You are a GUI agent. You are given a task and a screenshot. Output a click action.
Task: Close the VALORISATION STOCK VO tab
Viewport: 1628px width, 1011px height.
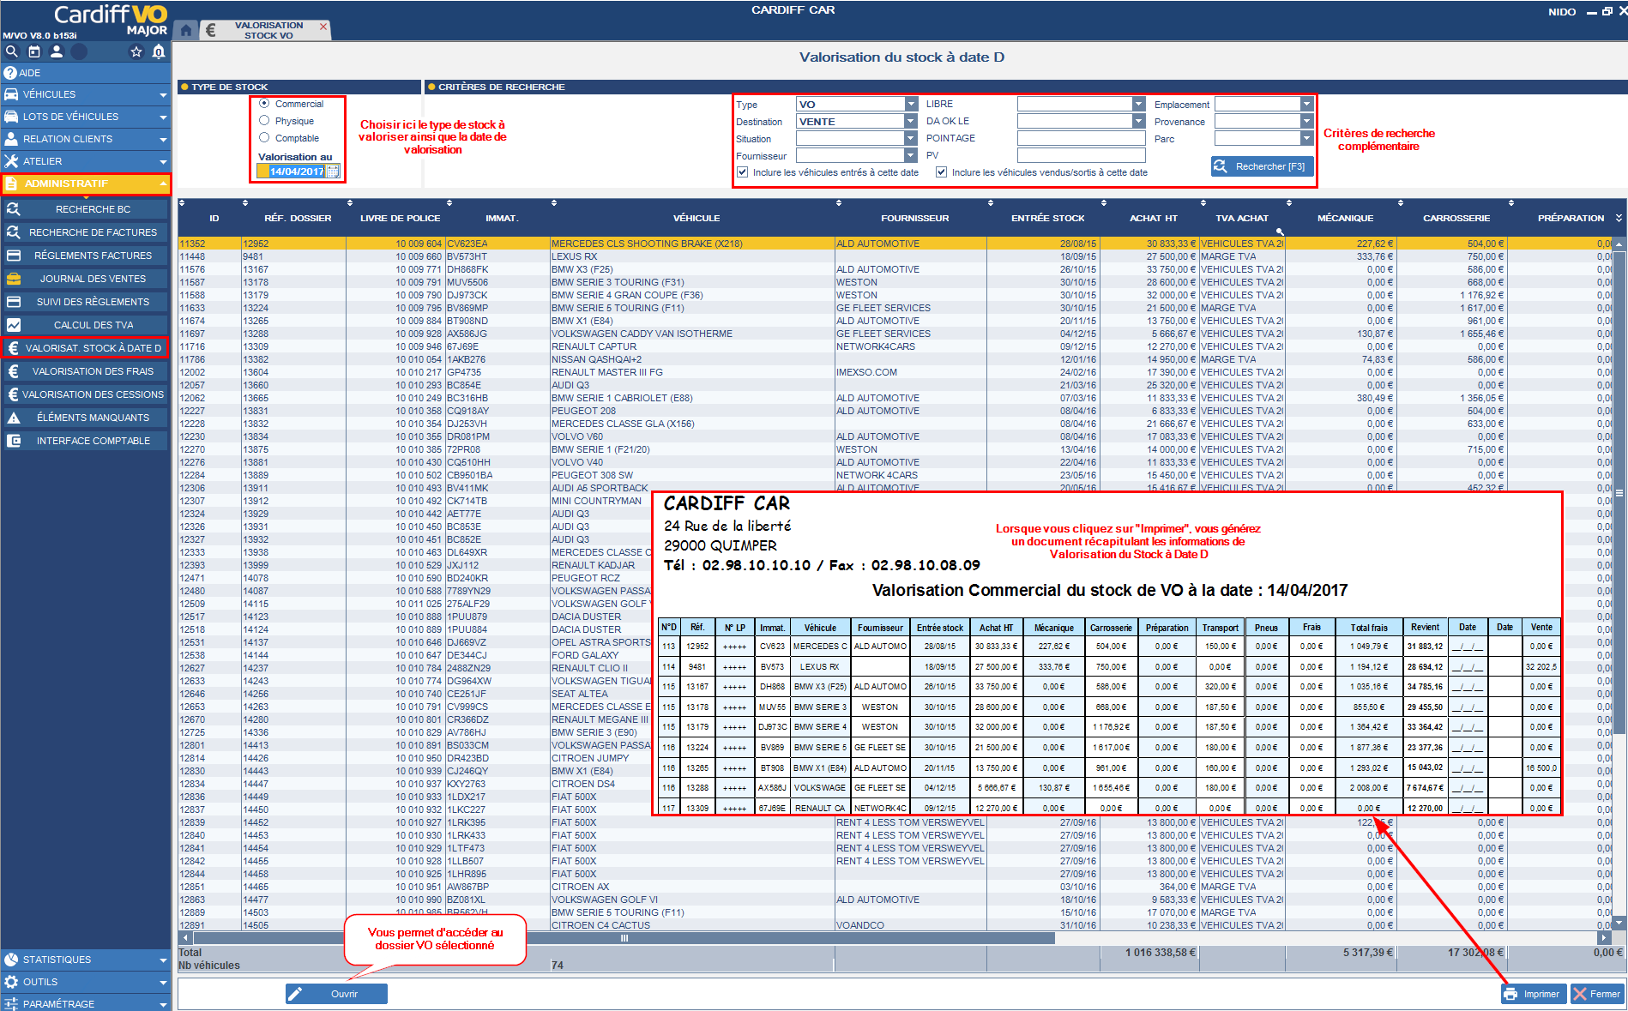pyautogui.click(x=323, y=27)
